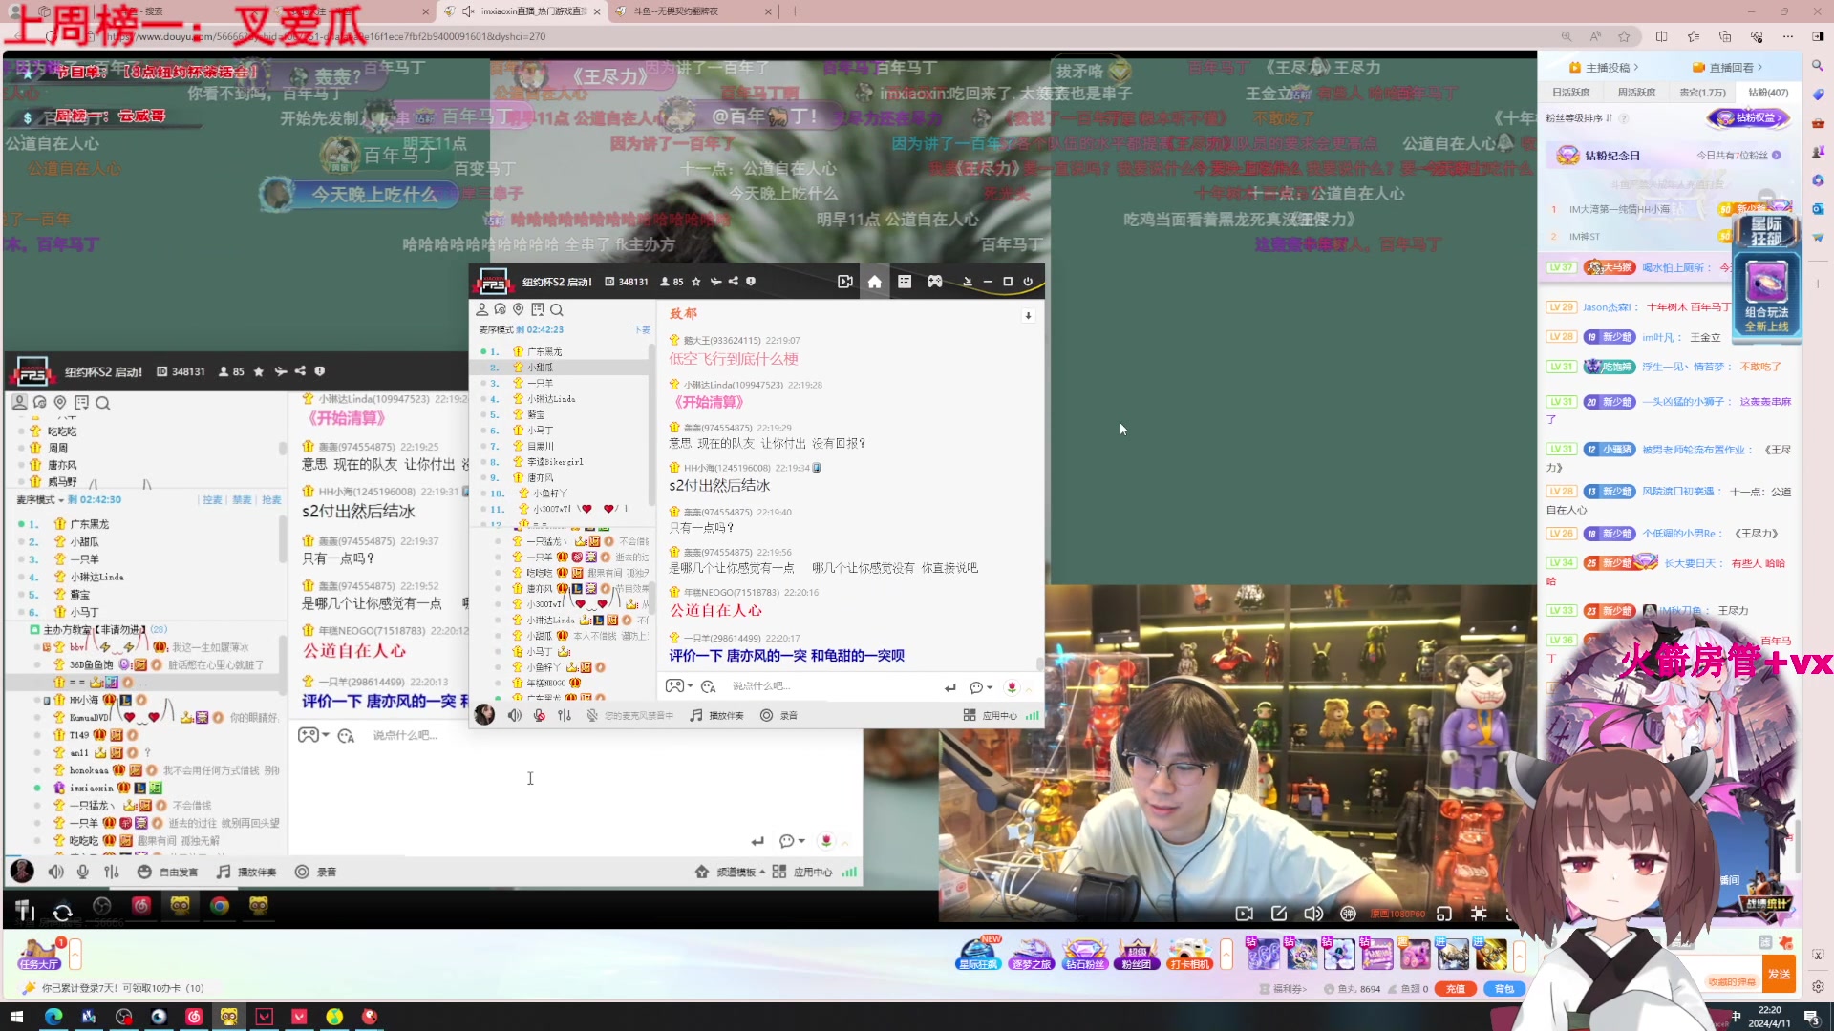1834x1031 pixels.
Task: Open chat bubble dropdown in back YY chat
Action: pyautogui.click(x=792, y=841)
